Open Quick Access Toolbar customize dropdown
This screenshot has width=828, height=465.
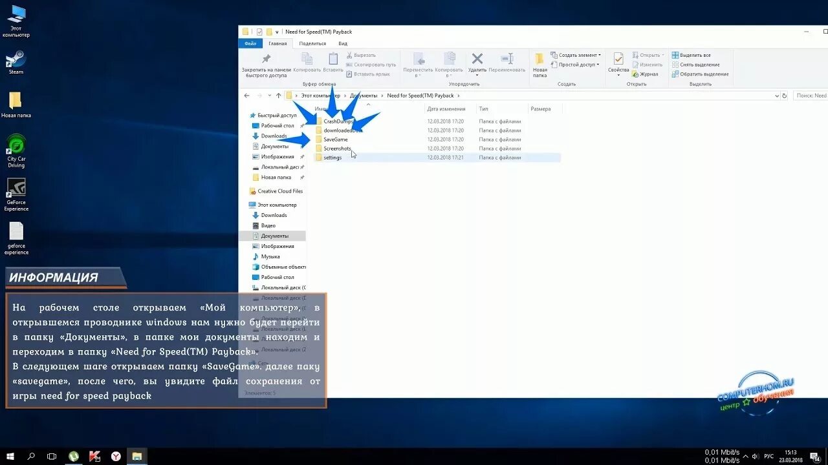[x=277, y=32]
